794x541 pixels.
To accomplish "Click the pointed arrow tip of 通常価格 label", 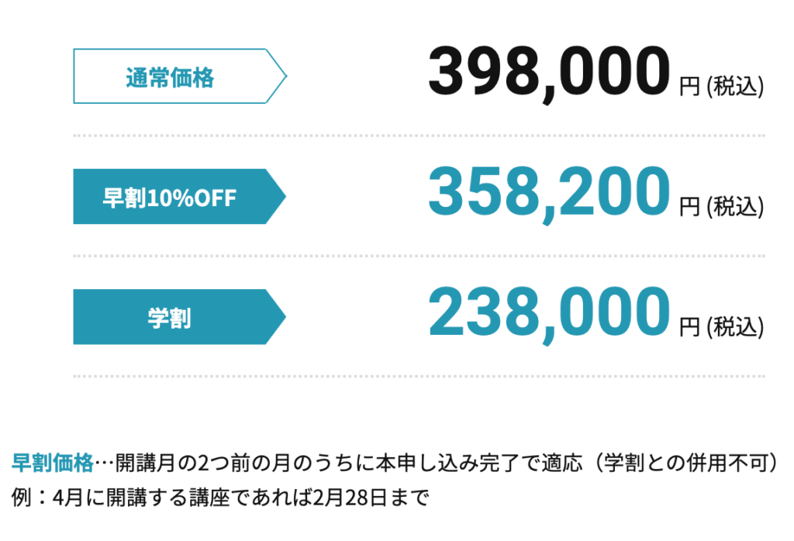I will tap(277, 76).
